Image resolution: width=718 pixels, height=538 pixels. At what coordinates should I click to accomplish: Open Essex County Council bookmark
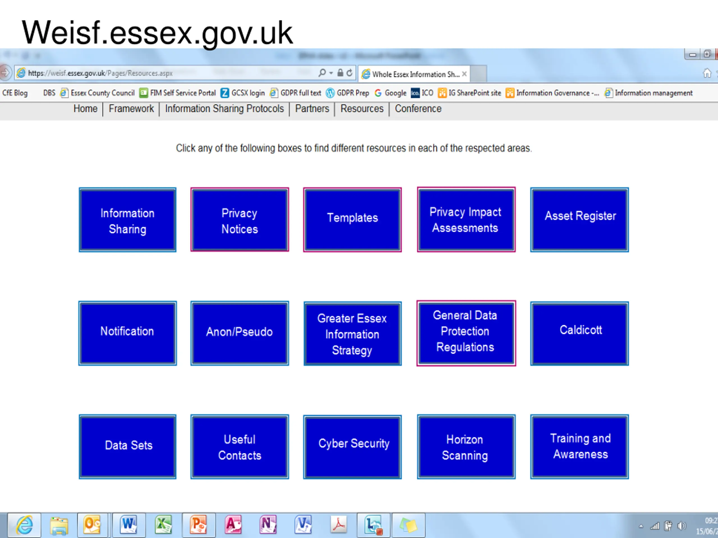pos(97,93)
